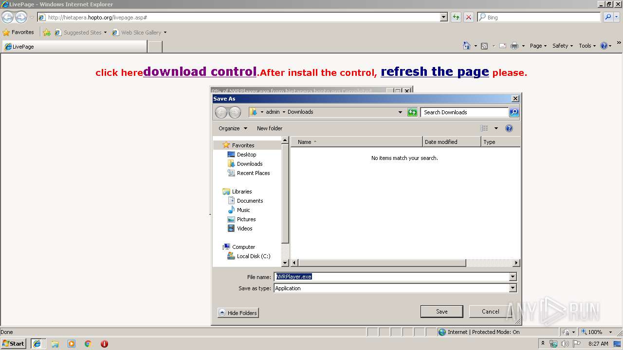Open Windows Media Player taskbar icon
The width and height of the screenshot is (623, 350).
click(x=72, y=344)
